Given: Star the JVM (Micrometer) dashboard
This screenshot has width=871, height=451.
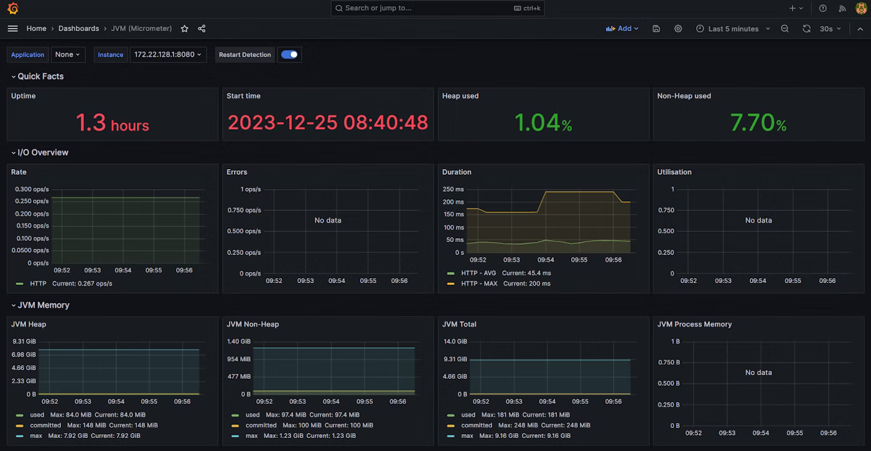Looking at the screenshot, I should click(185, 29).
